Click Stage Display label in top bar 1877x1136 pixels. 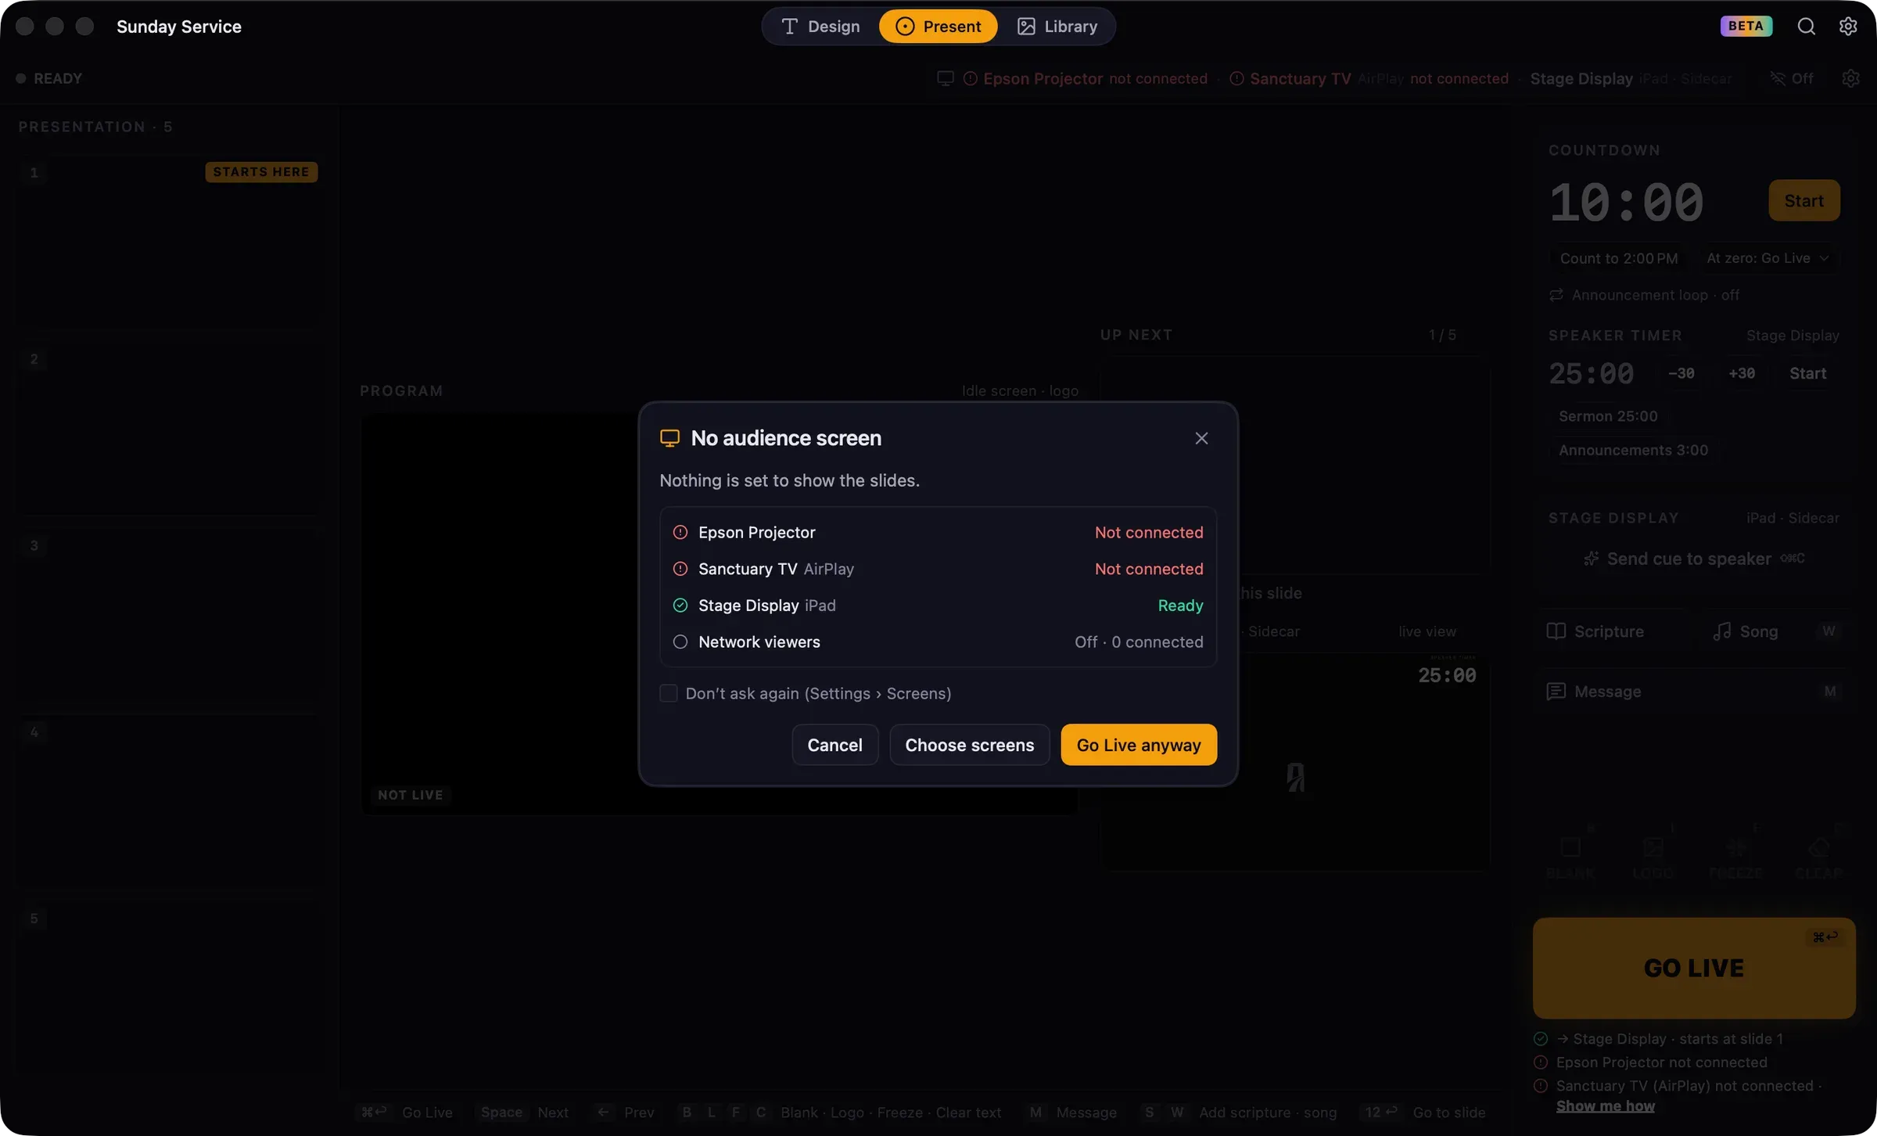[x=1581, y=78]
